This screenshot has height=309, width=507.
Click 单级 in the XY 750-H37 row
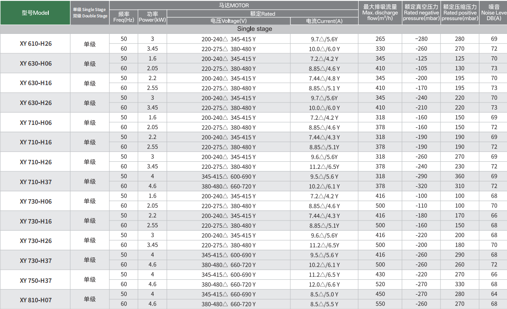(x=89, y=280)
